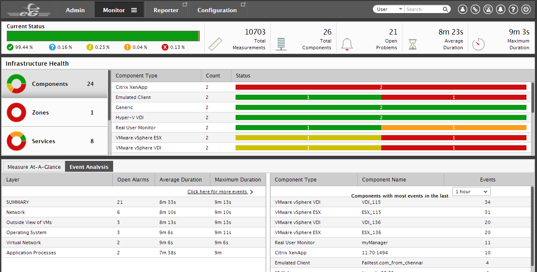Click 'Click here for more events' link
This screenshot has width=537, height=272.
pos(217,192)
